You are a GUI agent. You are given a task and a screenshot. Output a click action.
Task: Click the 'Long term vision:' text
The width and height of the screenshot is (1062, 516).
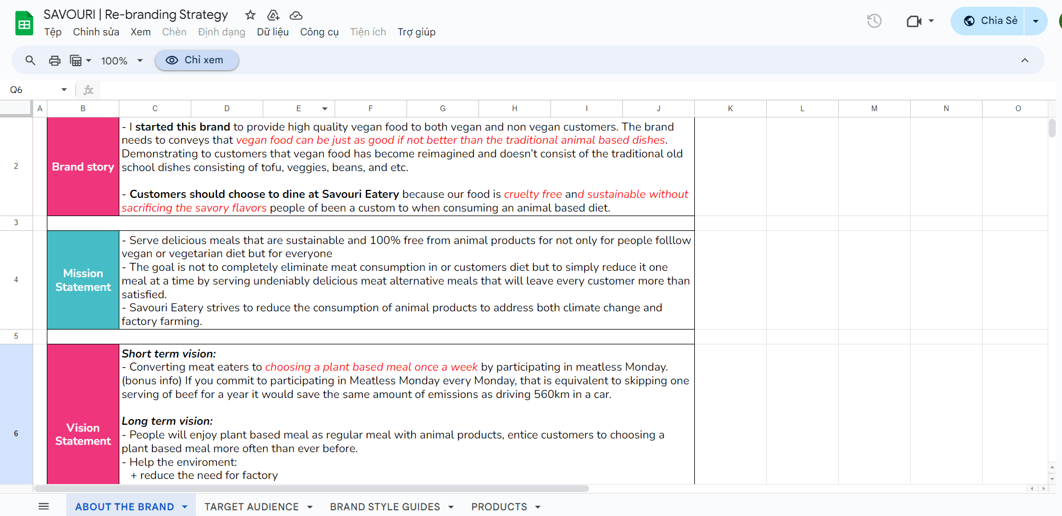pos(167,421)
